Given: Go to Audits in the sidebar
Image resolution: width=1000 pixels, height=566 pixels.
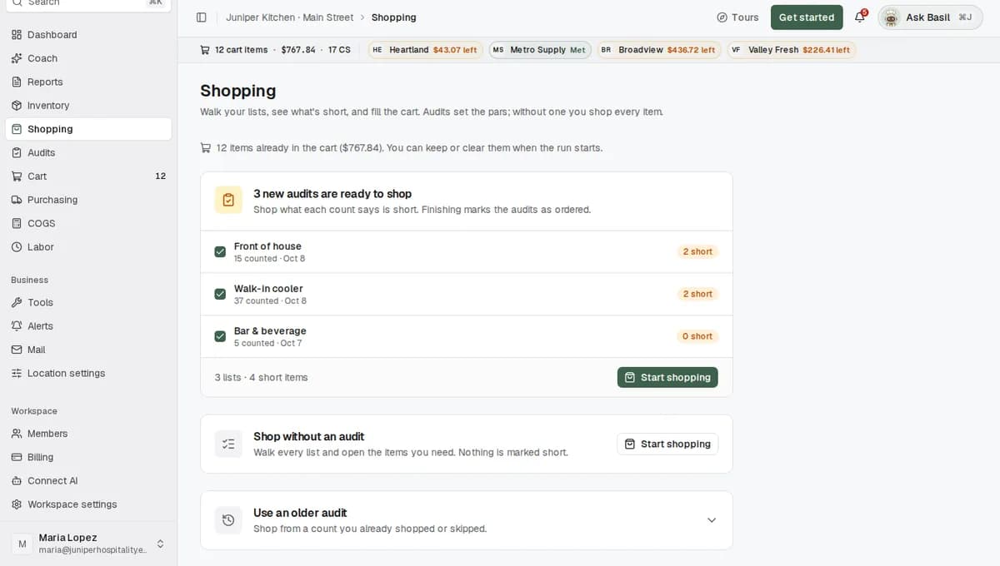Looking at the screenshot, I should (88, 152).
